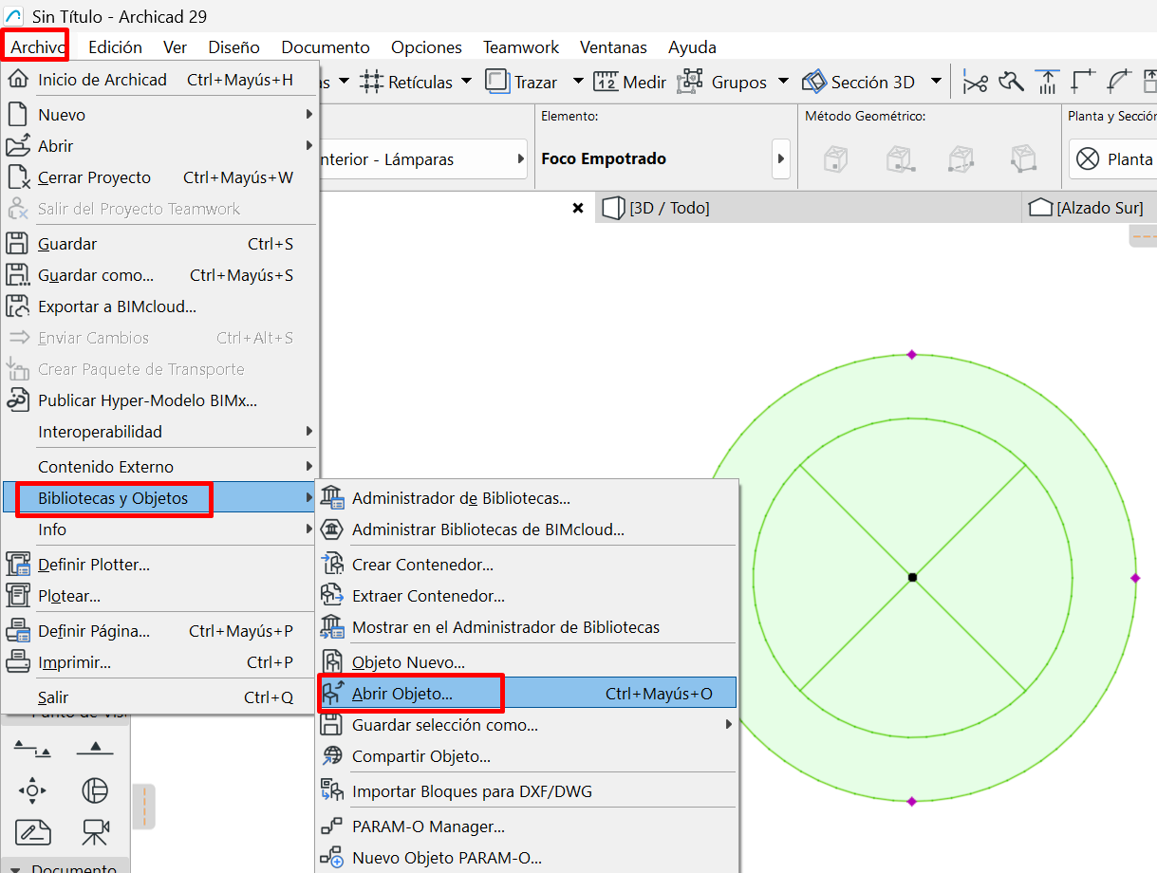The image size is (1157, 873).
Task: Select the first geometric method option
Action: [835, 159]
